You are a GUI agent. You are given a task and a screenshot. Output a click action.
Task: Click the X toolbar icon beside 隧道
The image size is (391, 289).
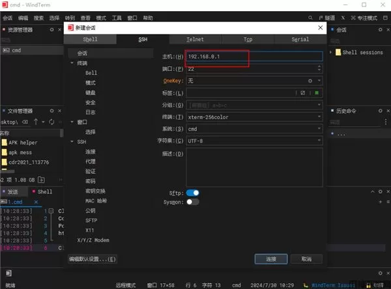343,18
